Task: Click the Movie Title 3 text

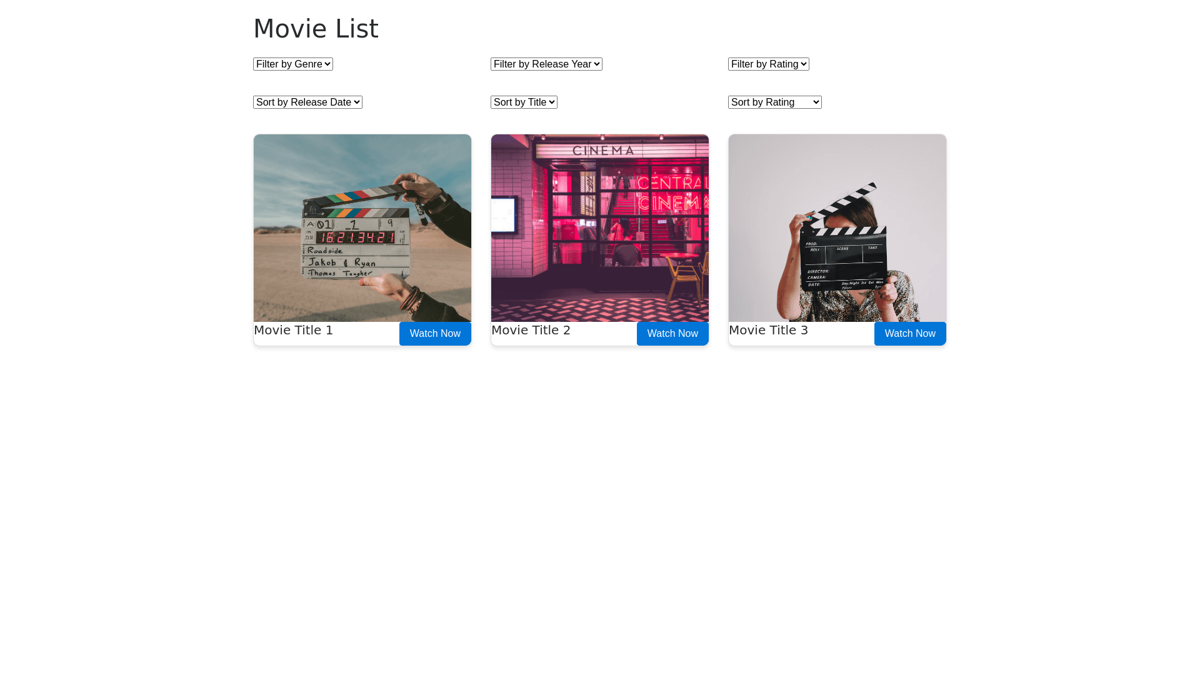Action: coord(768,330)
